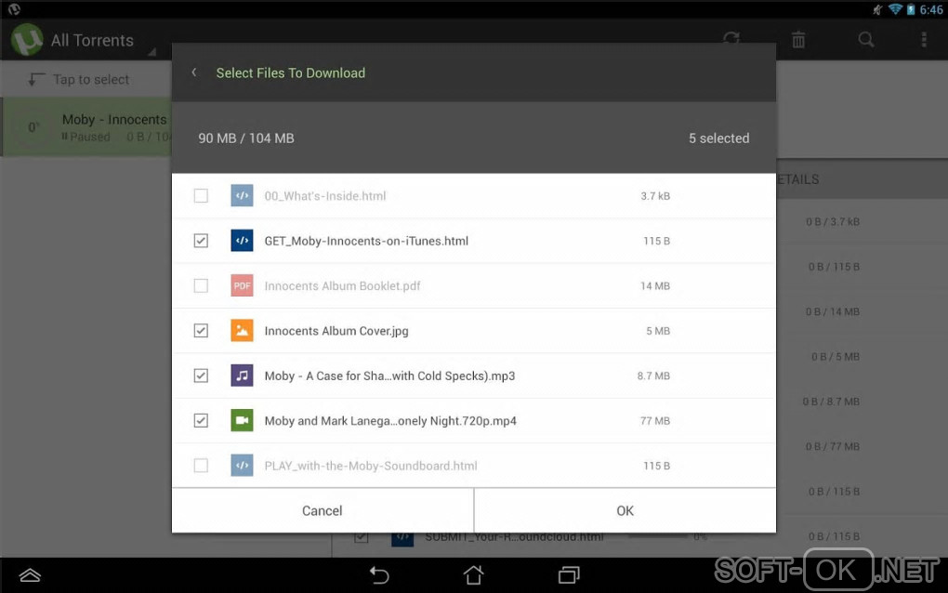Select the Moby - Innocents torrent

(x=86, y=127)
